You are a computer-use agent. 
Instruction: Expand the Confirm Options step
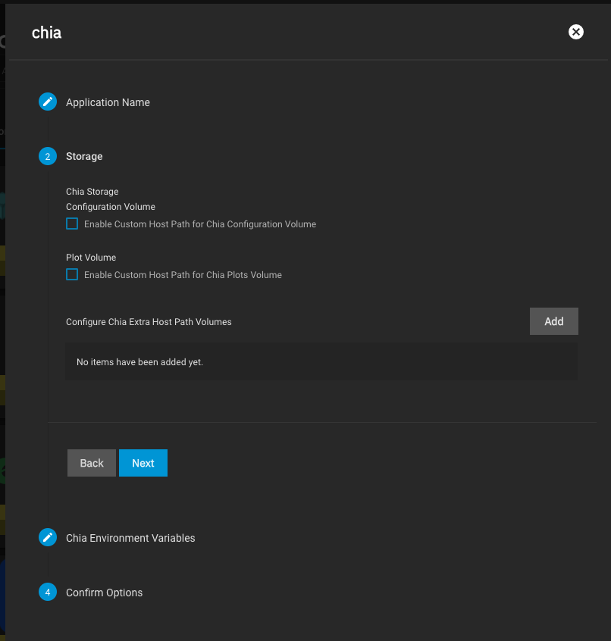point(105,593)
